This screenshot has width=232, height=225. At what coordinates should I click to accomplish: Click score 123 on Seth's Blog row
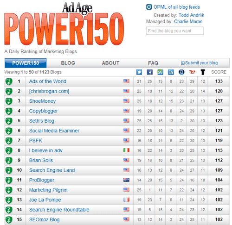pos(219,121)
